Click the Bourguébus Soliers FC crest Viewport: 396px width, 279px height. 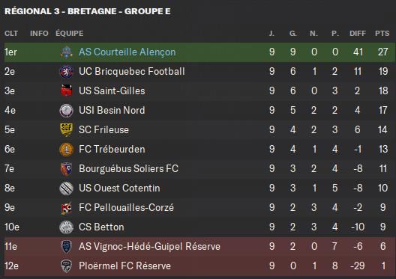click(67, 169)
